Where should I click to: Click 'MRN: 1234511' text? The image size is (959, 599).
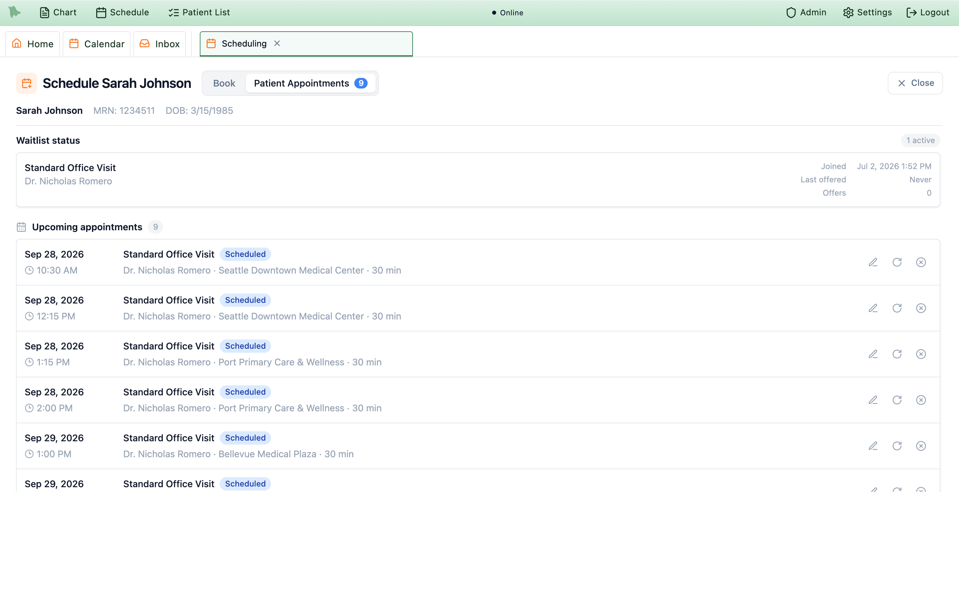coord(124,110)
